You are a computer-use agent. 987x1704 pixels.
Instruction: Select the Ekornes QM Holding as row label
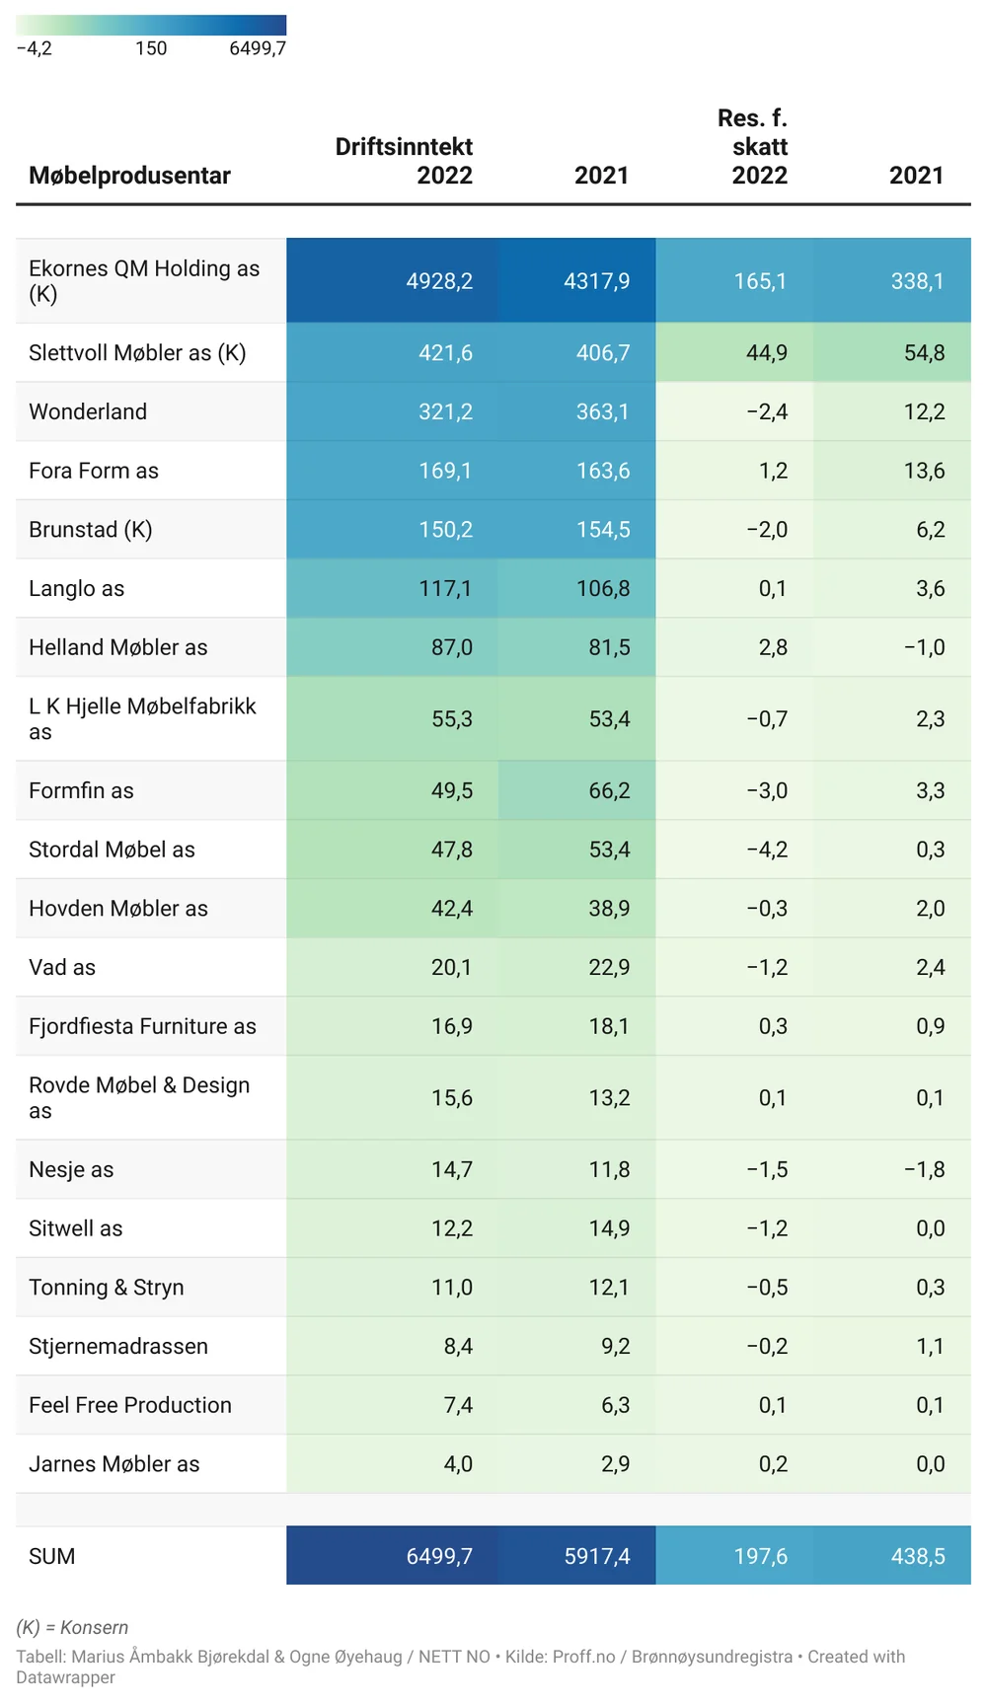tap(144, 281)
